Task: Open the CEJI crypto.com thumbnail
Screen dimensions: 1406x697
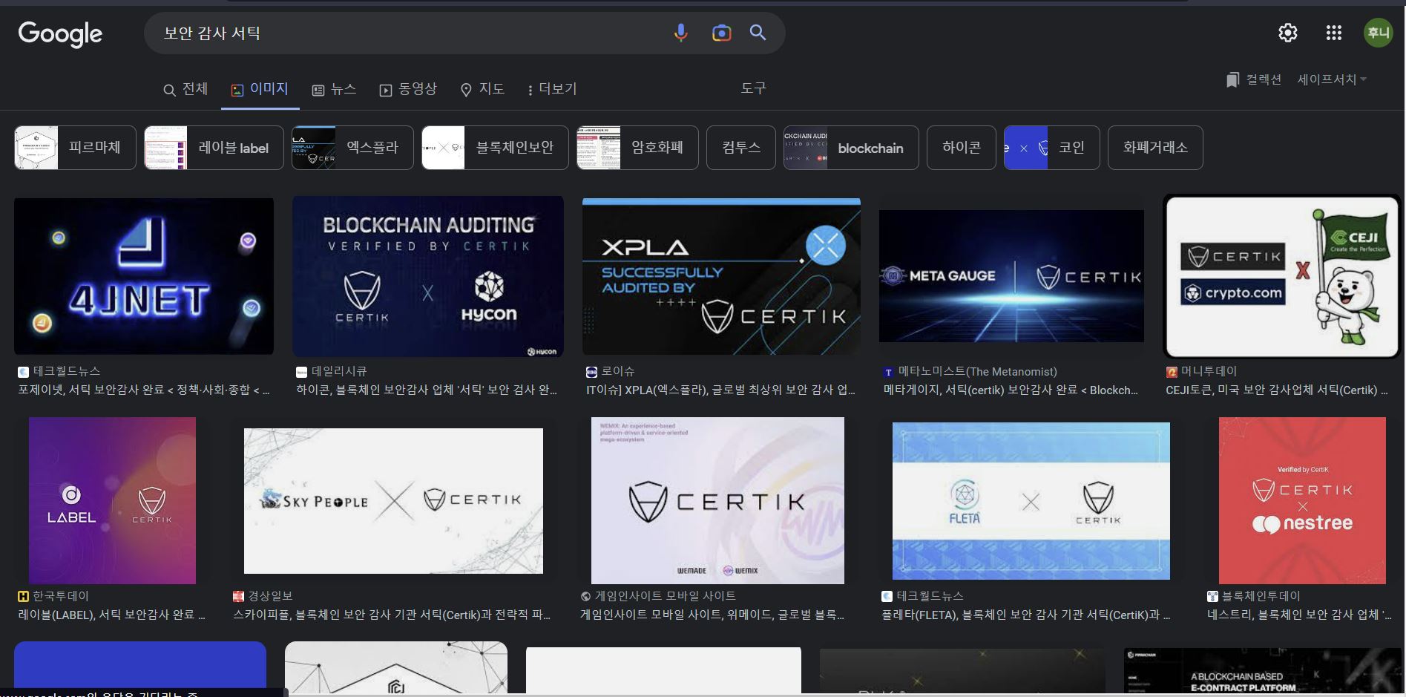Action: (x=1281, y=277)
